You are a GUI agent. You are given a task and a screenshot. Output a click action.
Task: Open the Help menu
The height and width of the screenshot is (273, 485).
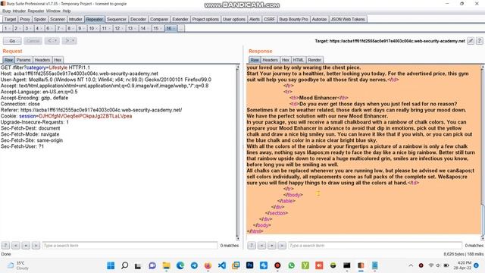[x=67, y=11]
